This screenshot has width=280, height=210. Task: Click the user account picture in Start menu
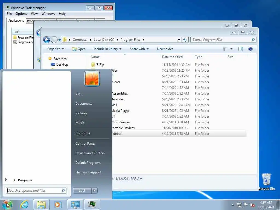coord(92,78)
